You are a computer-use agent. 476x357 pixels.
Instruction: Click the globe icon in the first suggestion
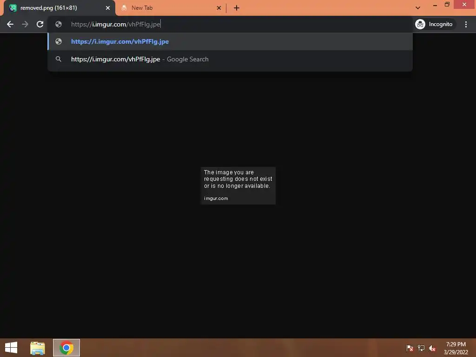pyautogui.click(x=59, y=41)
